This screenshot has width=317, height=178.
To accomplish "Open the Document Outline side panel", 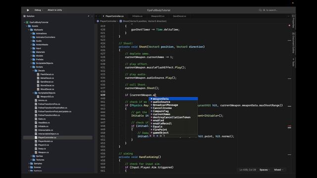I will (293, 43).
